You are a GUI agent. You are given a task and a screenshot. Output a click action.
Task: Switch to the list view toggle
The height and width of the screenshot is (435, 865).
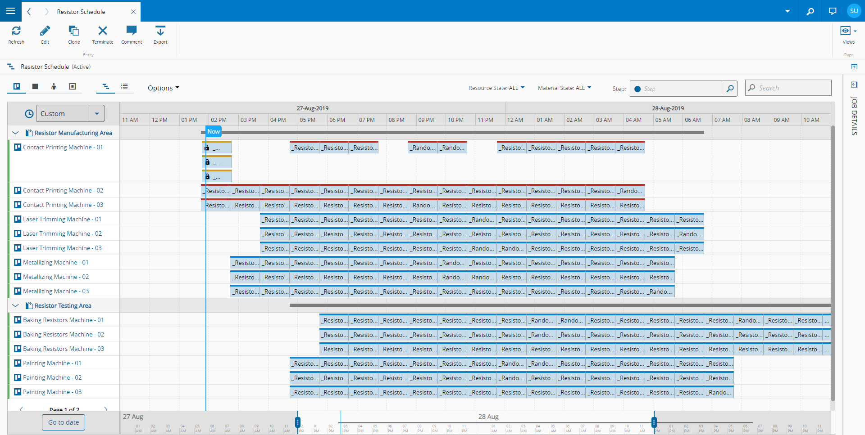(x=124, y=86)
